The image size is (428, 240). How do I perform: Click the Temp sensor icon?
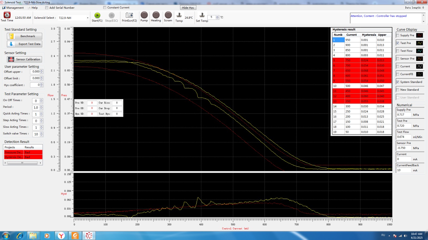click(x=179, y=15)
